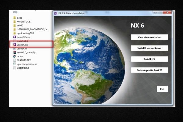Image resolution: width=183 pixels, height=122 pixels.
Task: Click the README.TXT file name
Action: (x=24, y=60)
